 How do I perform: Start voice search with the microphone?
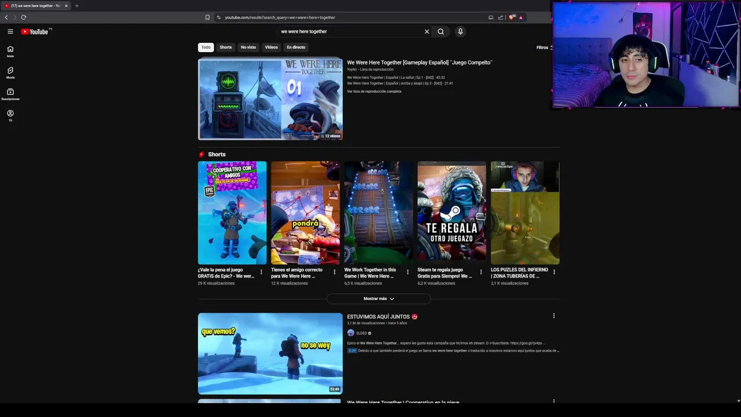[x=460, y=31]
